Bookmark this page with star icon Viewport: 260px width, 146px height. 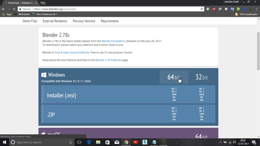point(201,9)
